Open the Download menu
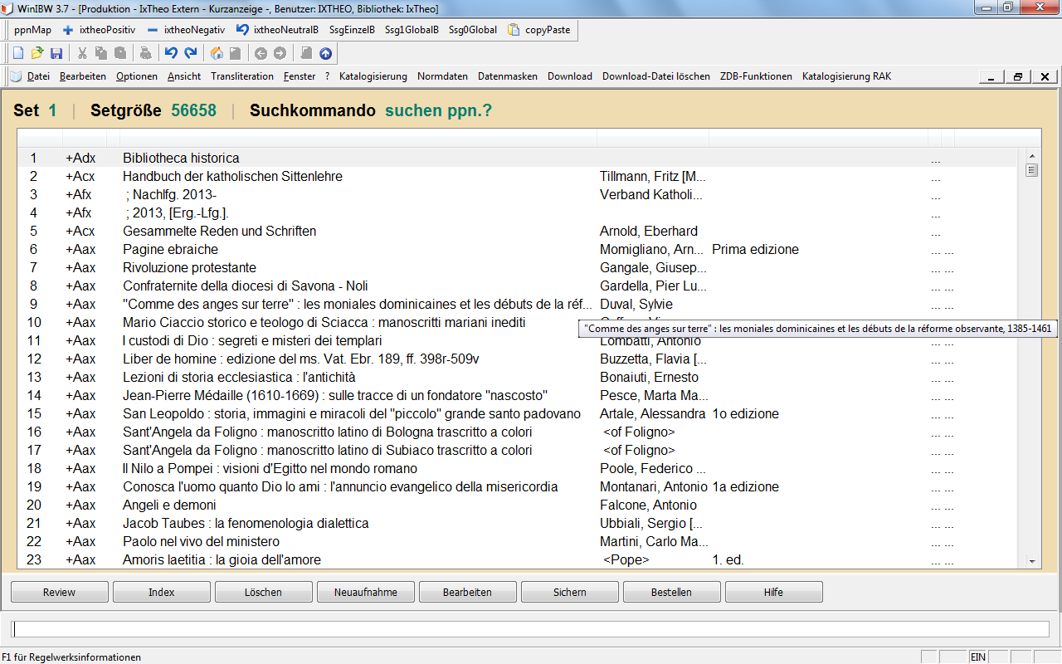This screenshot has width=1062, height=664. coord(570,76)
